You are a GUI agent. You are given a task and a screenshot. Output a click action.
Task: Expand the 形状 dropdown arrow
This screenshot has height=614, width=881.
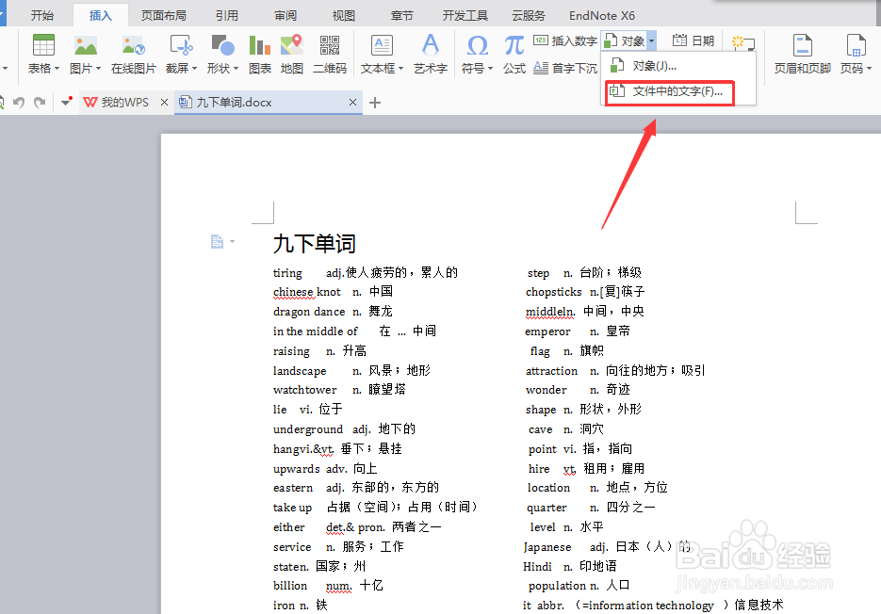click(236, 69)
